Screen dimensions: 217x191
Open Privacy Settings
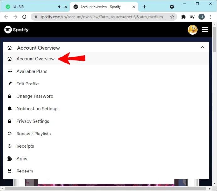point(33,121)
